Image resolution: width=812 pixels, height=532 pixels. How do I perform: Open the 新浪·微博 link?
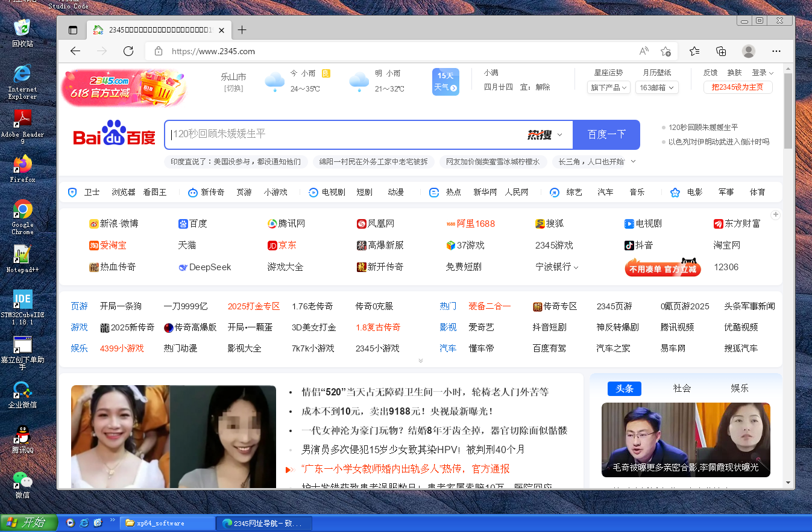(114, 223)
